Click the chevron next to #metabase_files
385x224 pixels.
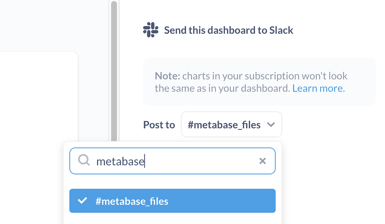(271, 124)
